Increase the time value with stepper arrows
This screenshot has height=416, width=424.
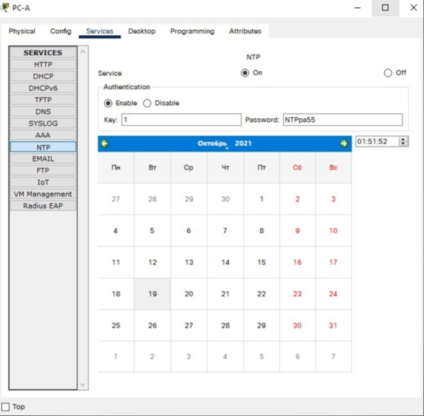coord(403,139)
